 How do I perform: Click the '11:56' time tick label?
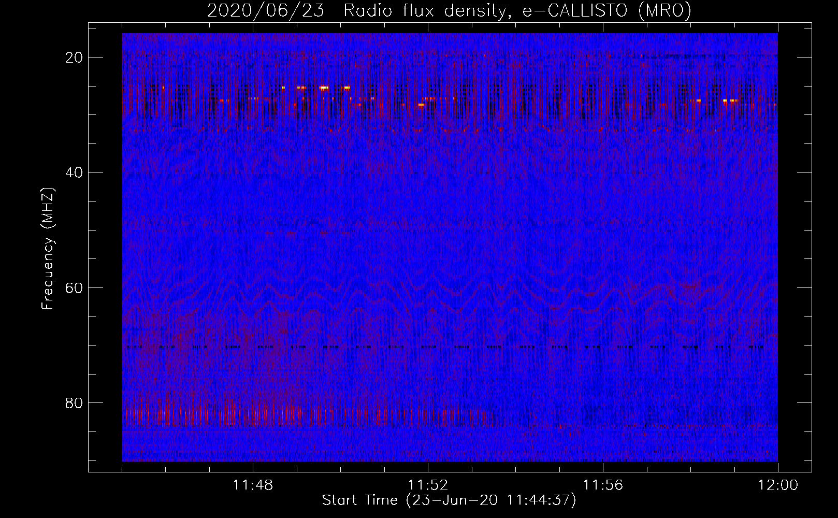pos(603,485)
